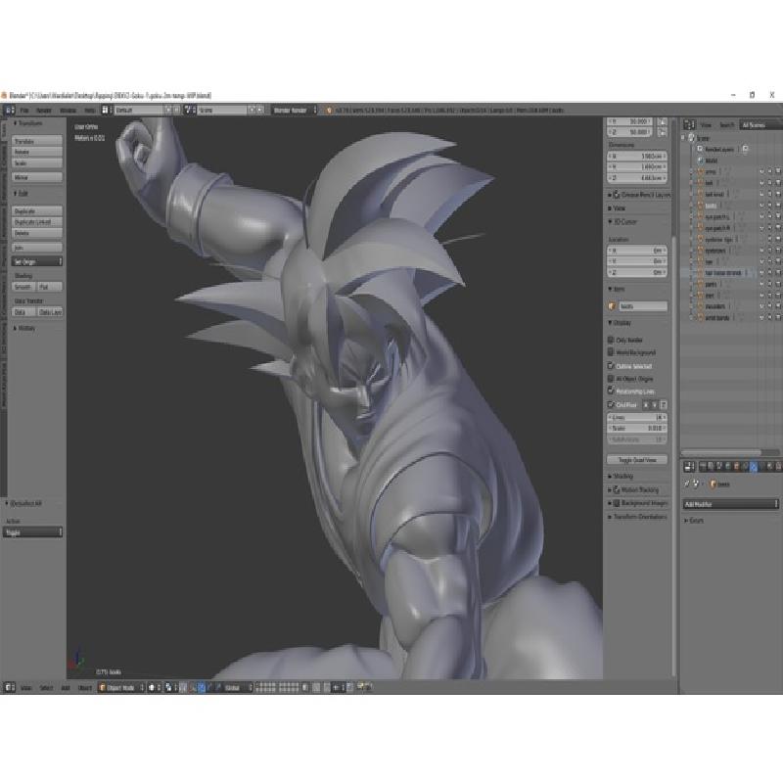Click the scene browse icon beside Scene field
The width and height of the screenshot is (783, 783).
(189, 110)
